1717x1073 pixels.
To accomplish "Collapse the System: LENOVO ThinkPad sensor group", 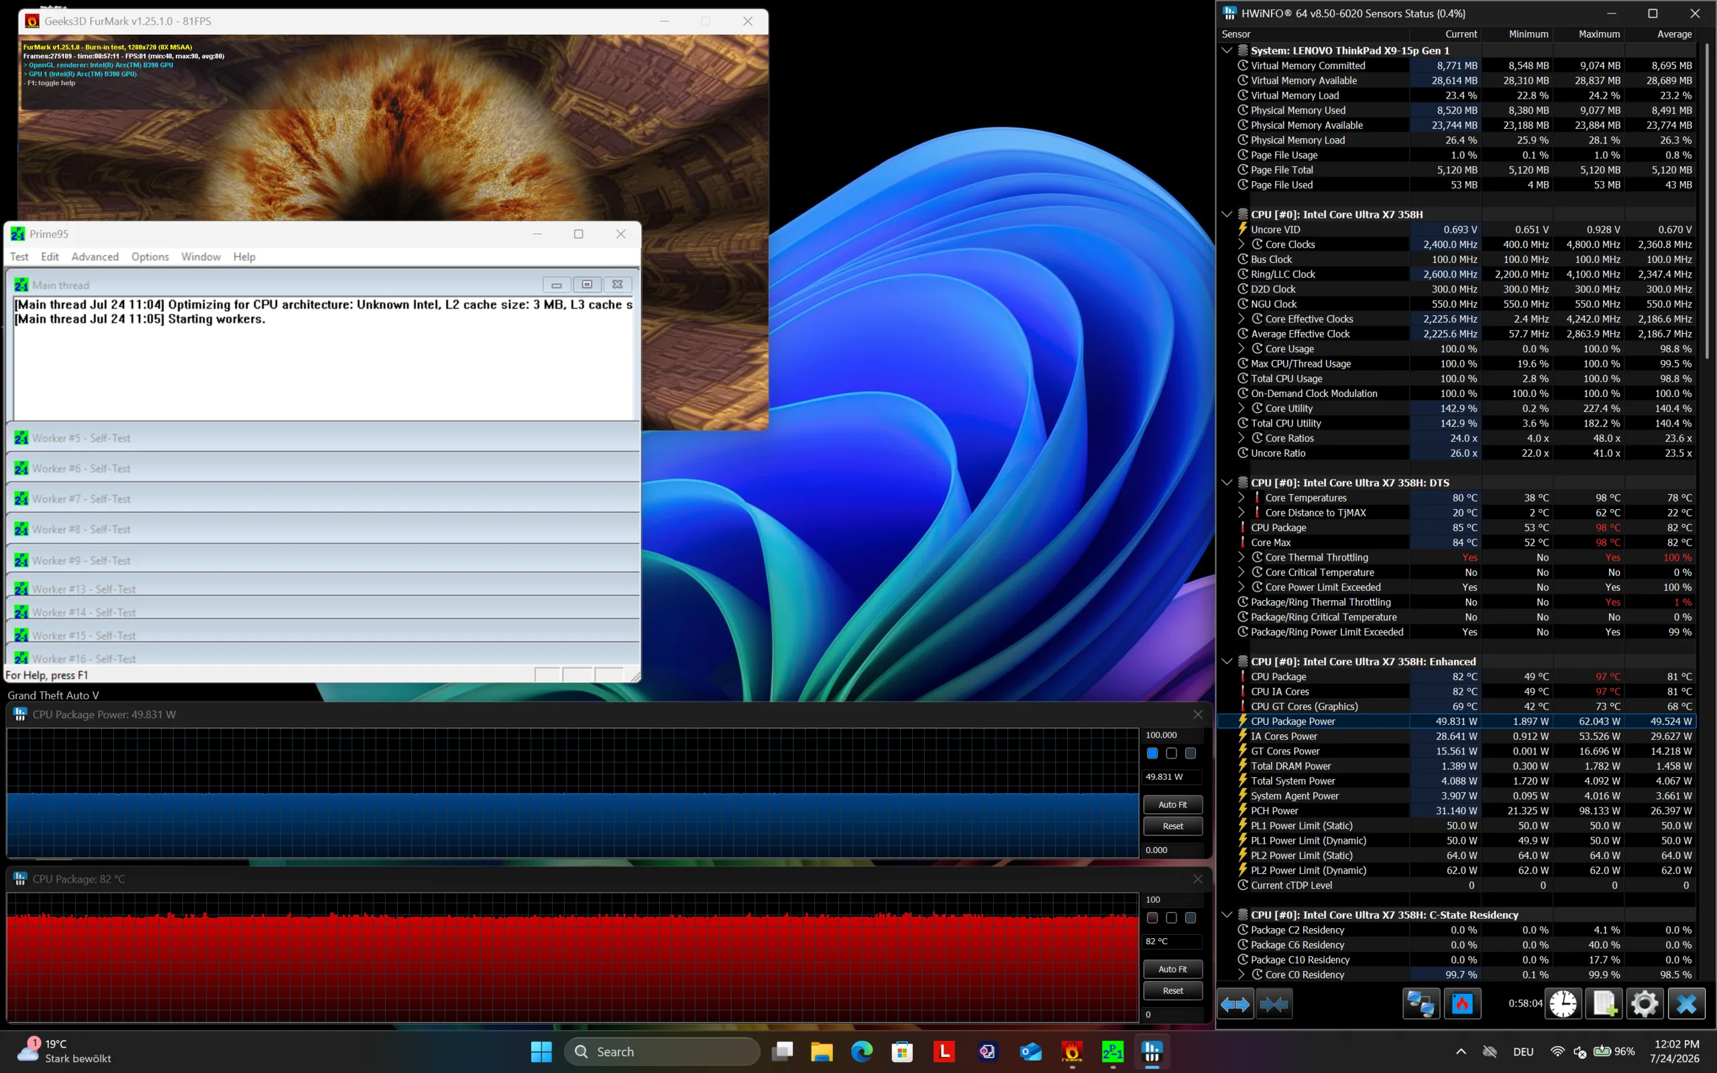I will click(x=1227, y=50).
